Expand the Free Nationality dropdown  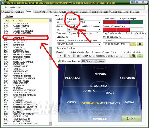(84, 30)
